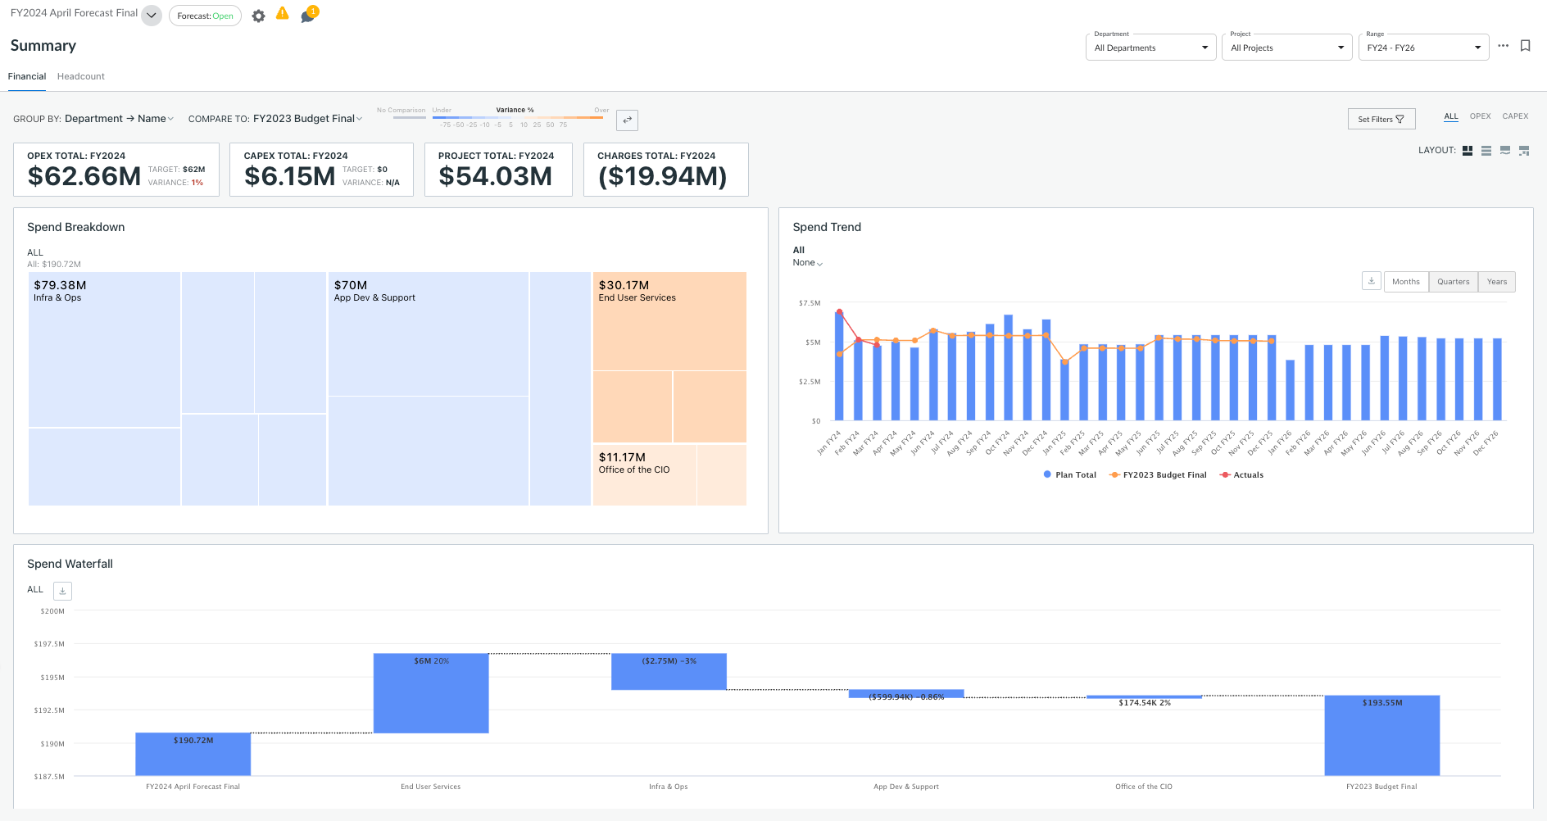Select the OPEX filter tab
The height and width of the screenshot is (821, 1547).
tap(1480, 116)
